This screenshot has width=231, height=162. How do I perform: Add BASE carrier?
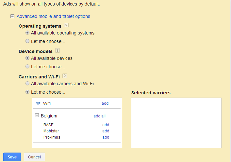[x=106, y=125]
